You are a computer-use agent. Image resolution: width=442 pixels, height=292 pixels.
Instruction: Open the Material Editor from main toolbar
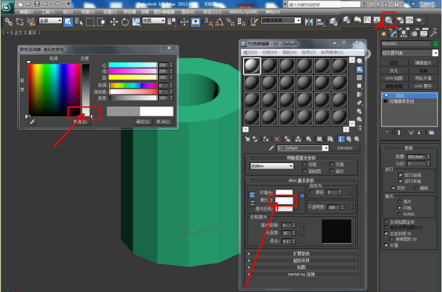(388, 20)
